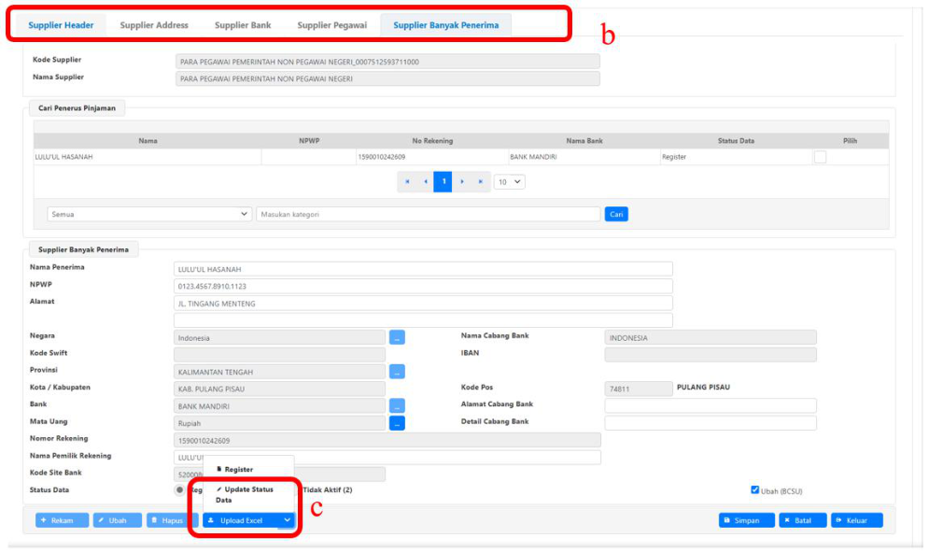Image resolution: width=929 pixels, height=552 pixels.
Task: Switch to the Supplier Bank tab
Action: [x=243, y=25]
